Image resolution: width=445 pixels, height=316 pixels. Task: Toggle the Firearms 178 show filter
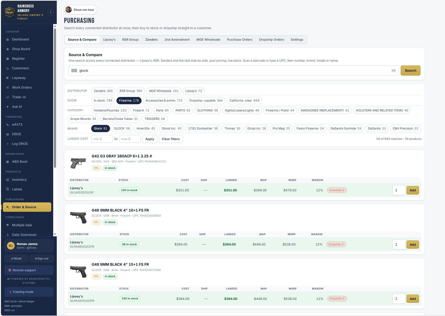coord(129,101)
